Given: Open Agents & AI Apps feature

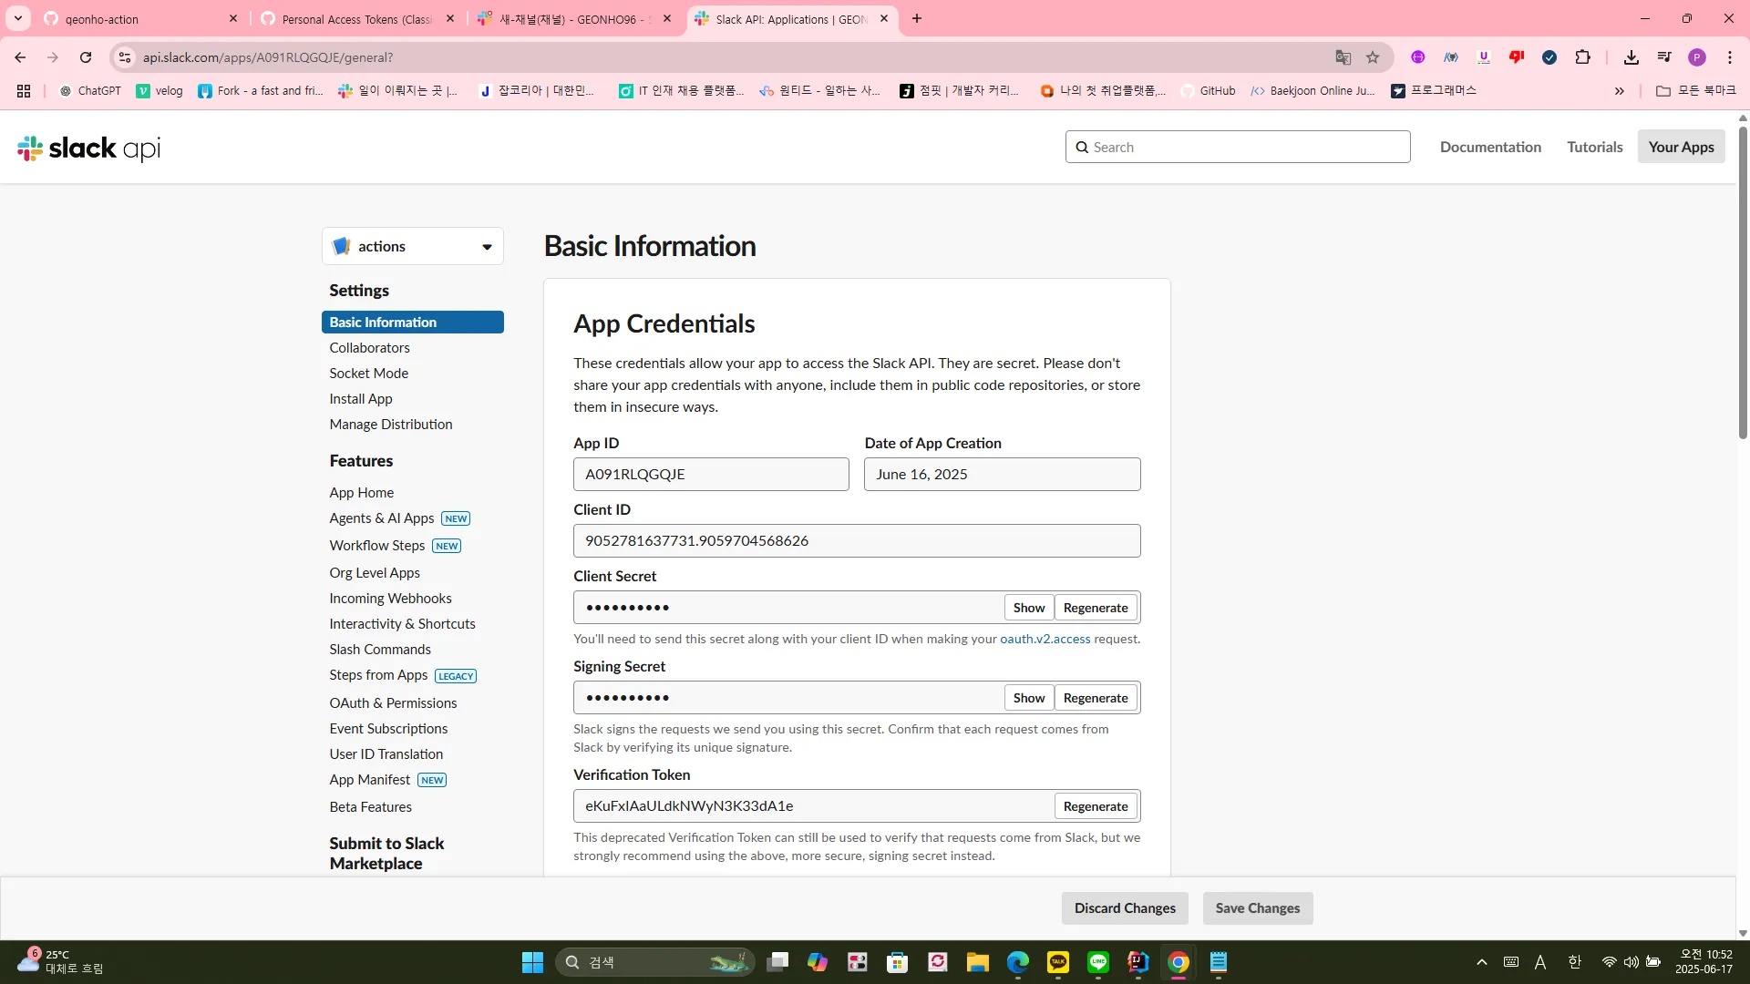Looking at the screenshot, I should [x=382, y=518].
